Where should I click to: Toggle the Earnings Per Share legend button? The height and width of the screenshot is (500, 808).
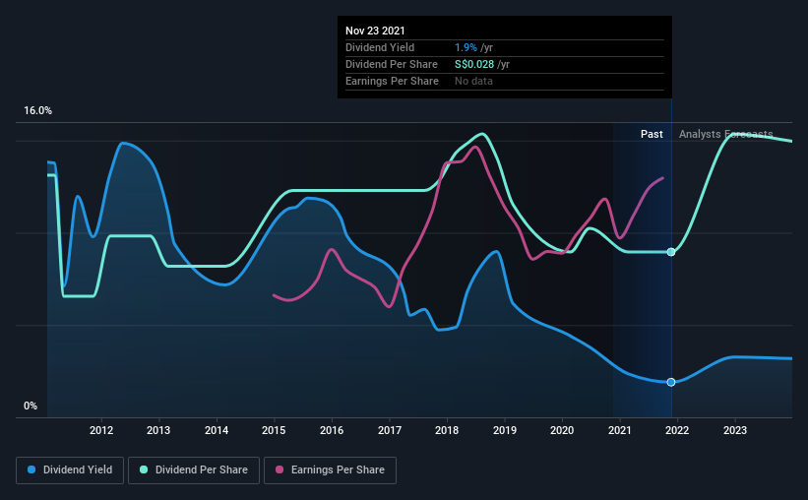tap(330, 470)
